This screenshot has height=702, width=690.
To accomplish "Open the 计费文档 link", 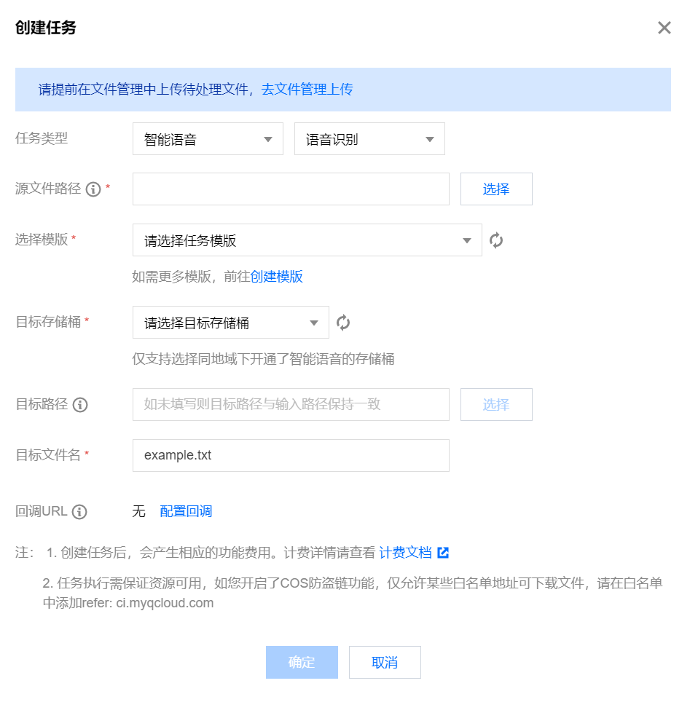I will (406, 553).
